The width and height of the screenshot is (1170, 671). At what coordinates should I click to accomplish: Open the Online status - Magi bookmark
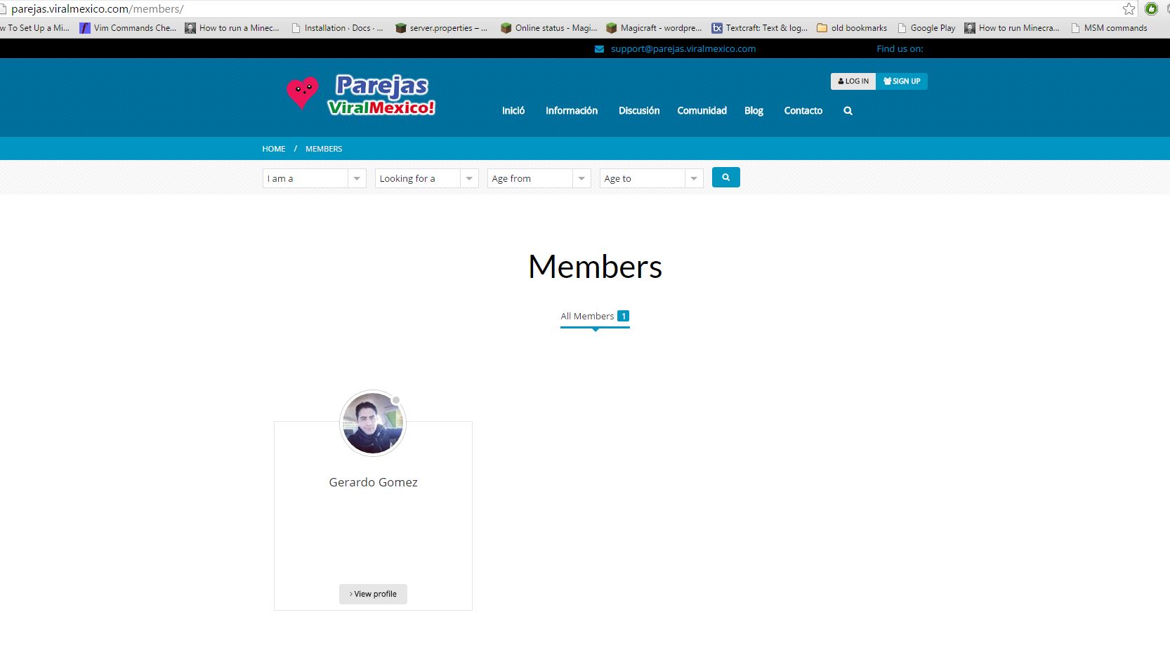pos(548,28)
